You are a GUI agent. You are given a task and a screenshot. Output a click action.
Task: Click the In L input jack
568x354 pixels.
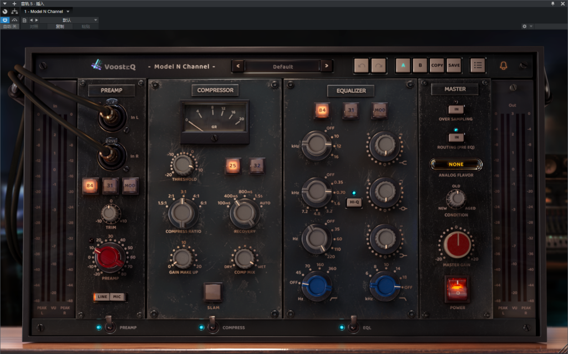pos(112,116)
